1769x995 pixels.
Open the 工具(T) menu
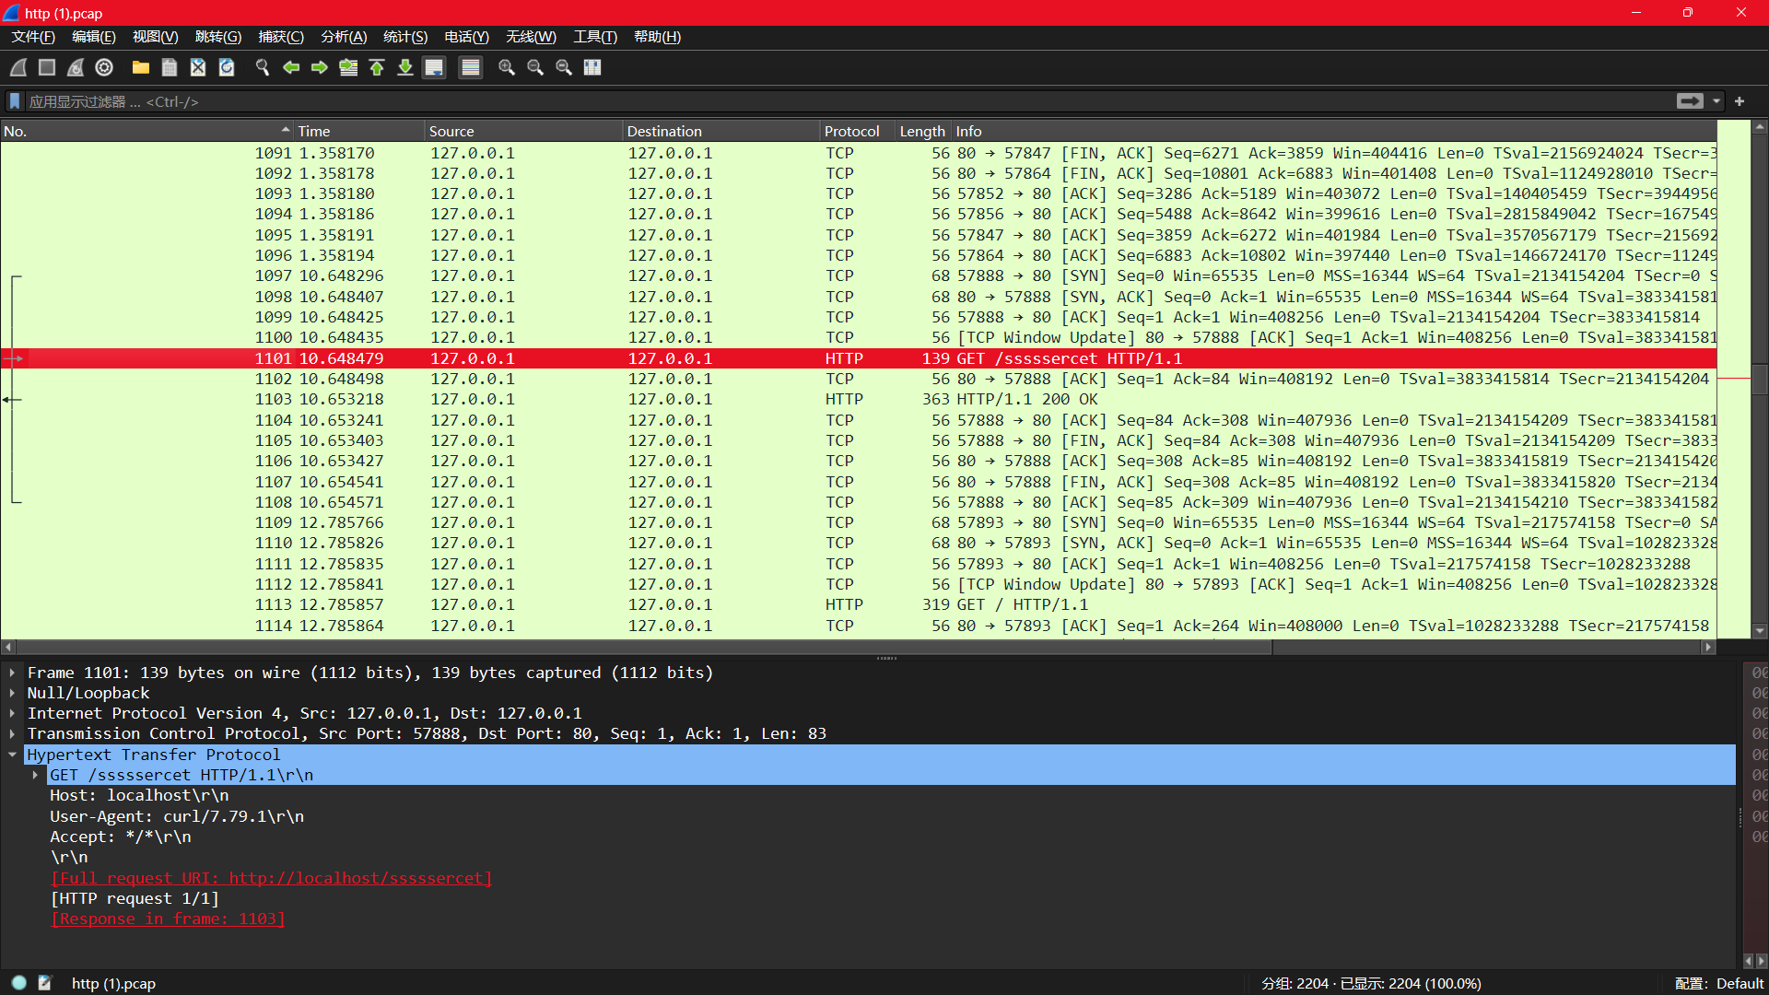coord(595,37)
